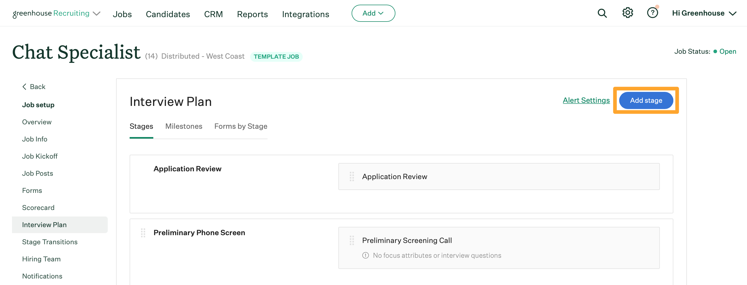
Task: Open the Add dropdown button
Action: [x=373, y=13]
